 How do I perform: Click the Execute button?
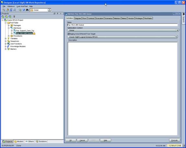pos(174,140)
